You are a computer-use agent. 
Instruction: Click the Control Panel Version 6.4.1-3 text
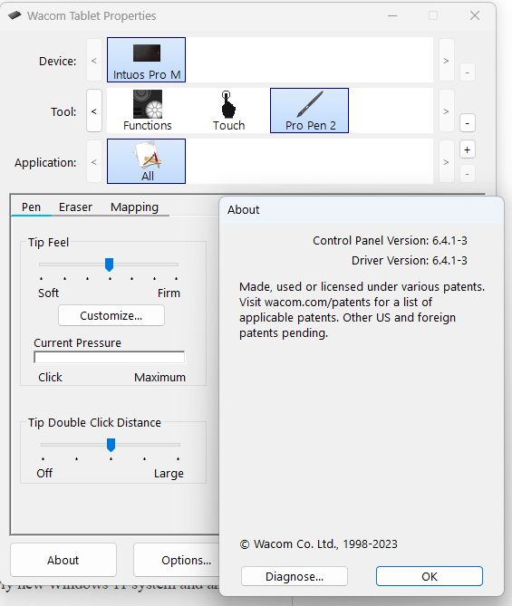click(390, 240)
